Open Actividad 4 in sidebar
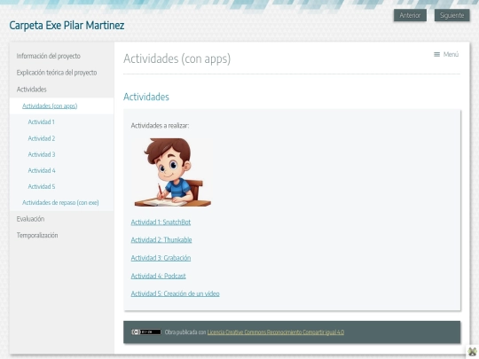Screen dimensions: 479x359 click(42, 170)
